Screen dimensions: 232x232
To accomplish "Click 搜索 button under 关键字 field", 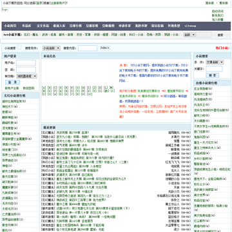I will (213, 75).
